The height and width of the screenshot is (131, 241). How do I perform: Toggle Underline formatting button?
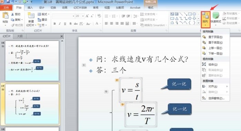(65, 24)
